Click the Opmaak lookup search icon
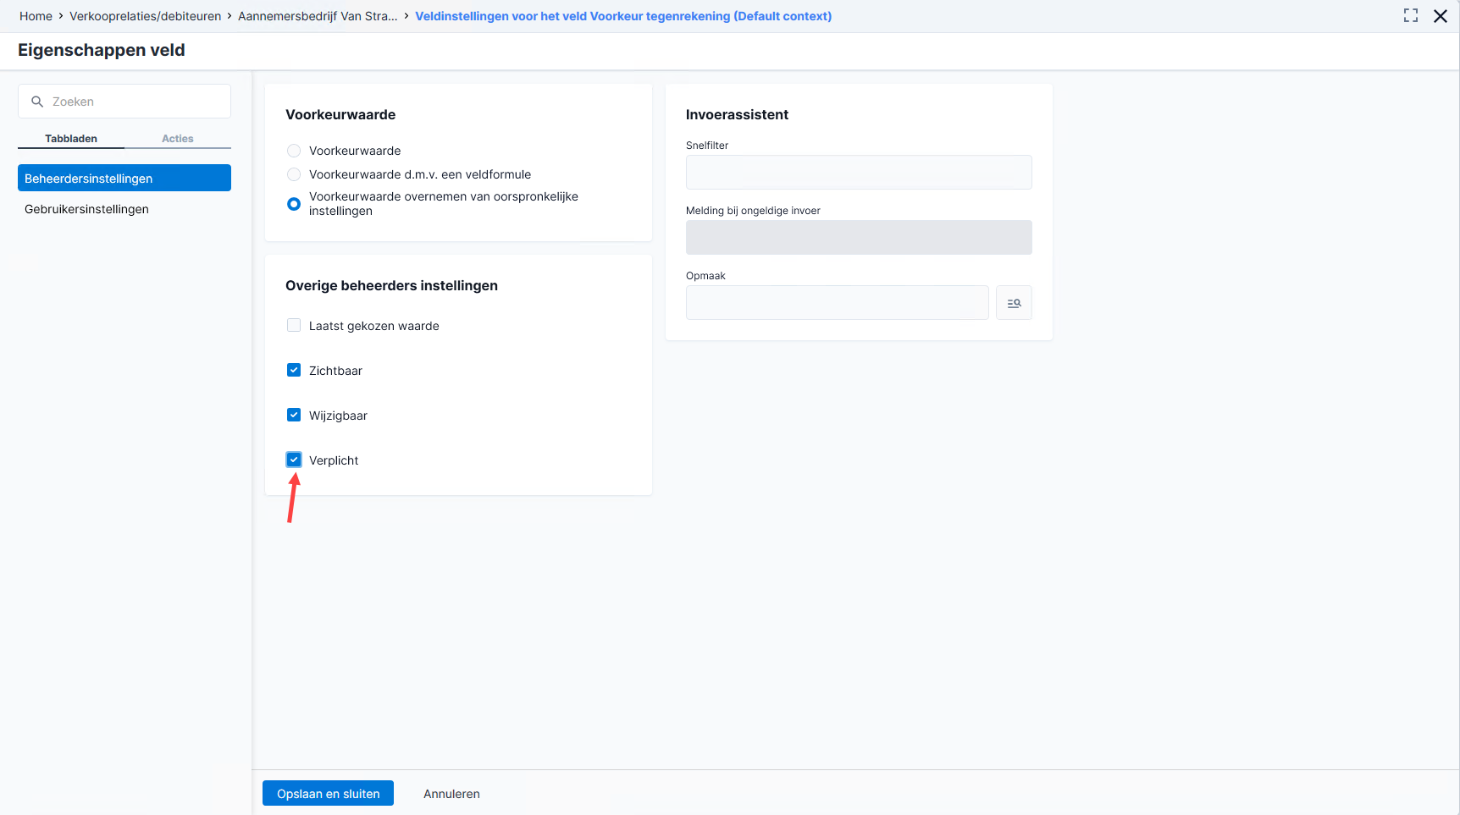1460x815 pixels. click(x=1014, y=303)
